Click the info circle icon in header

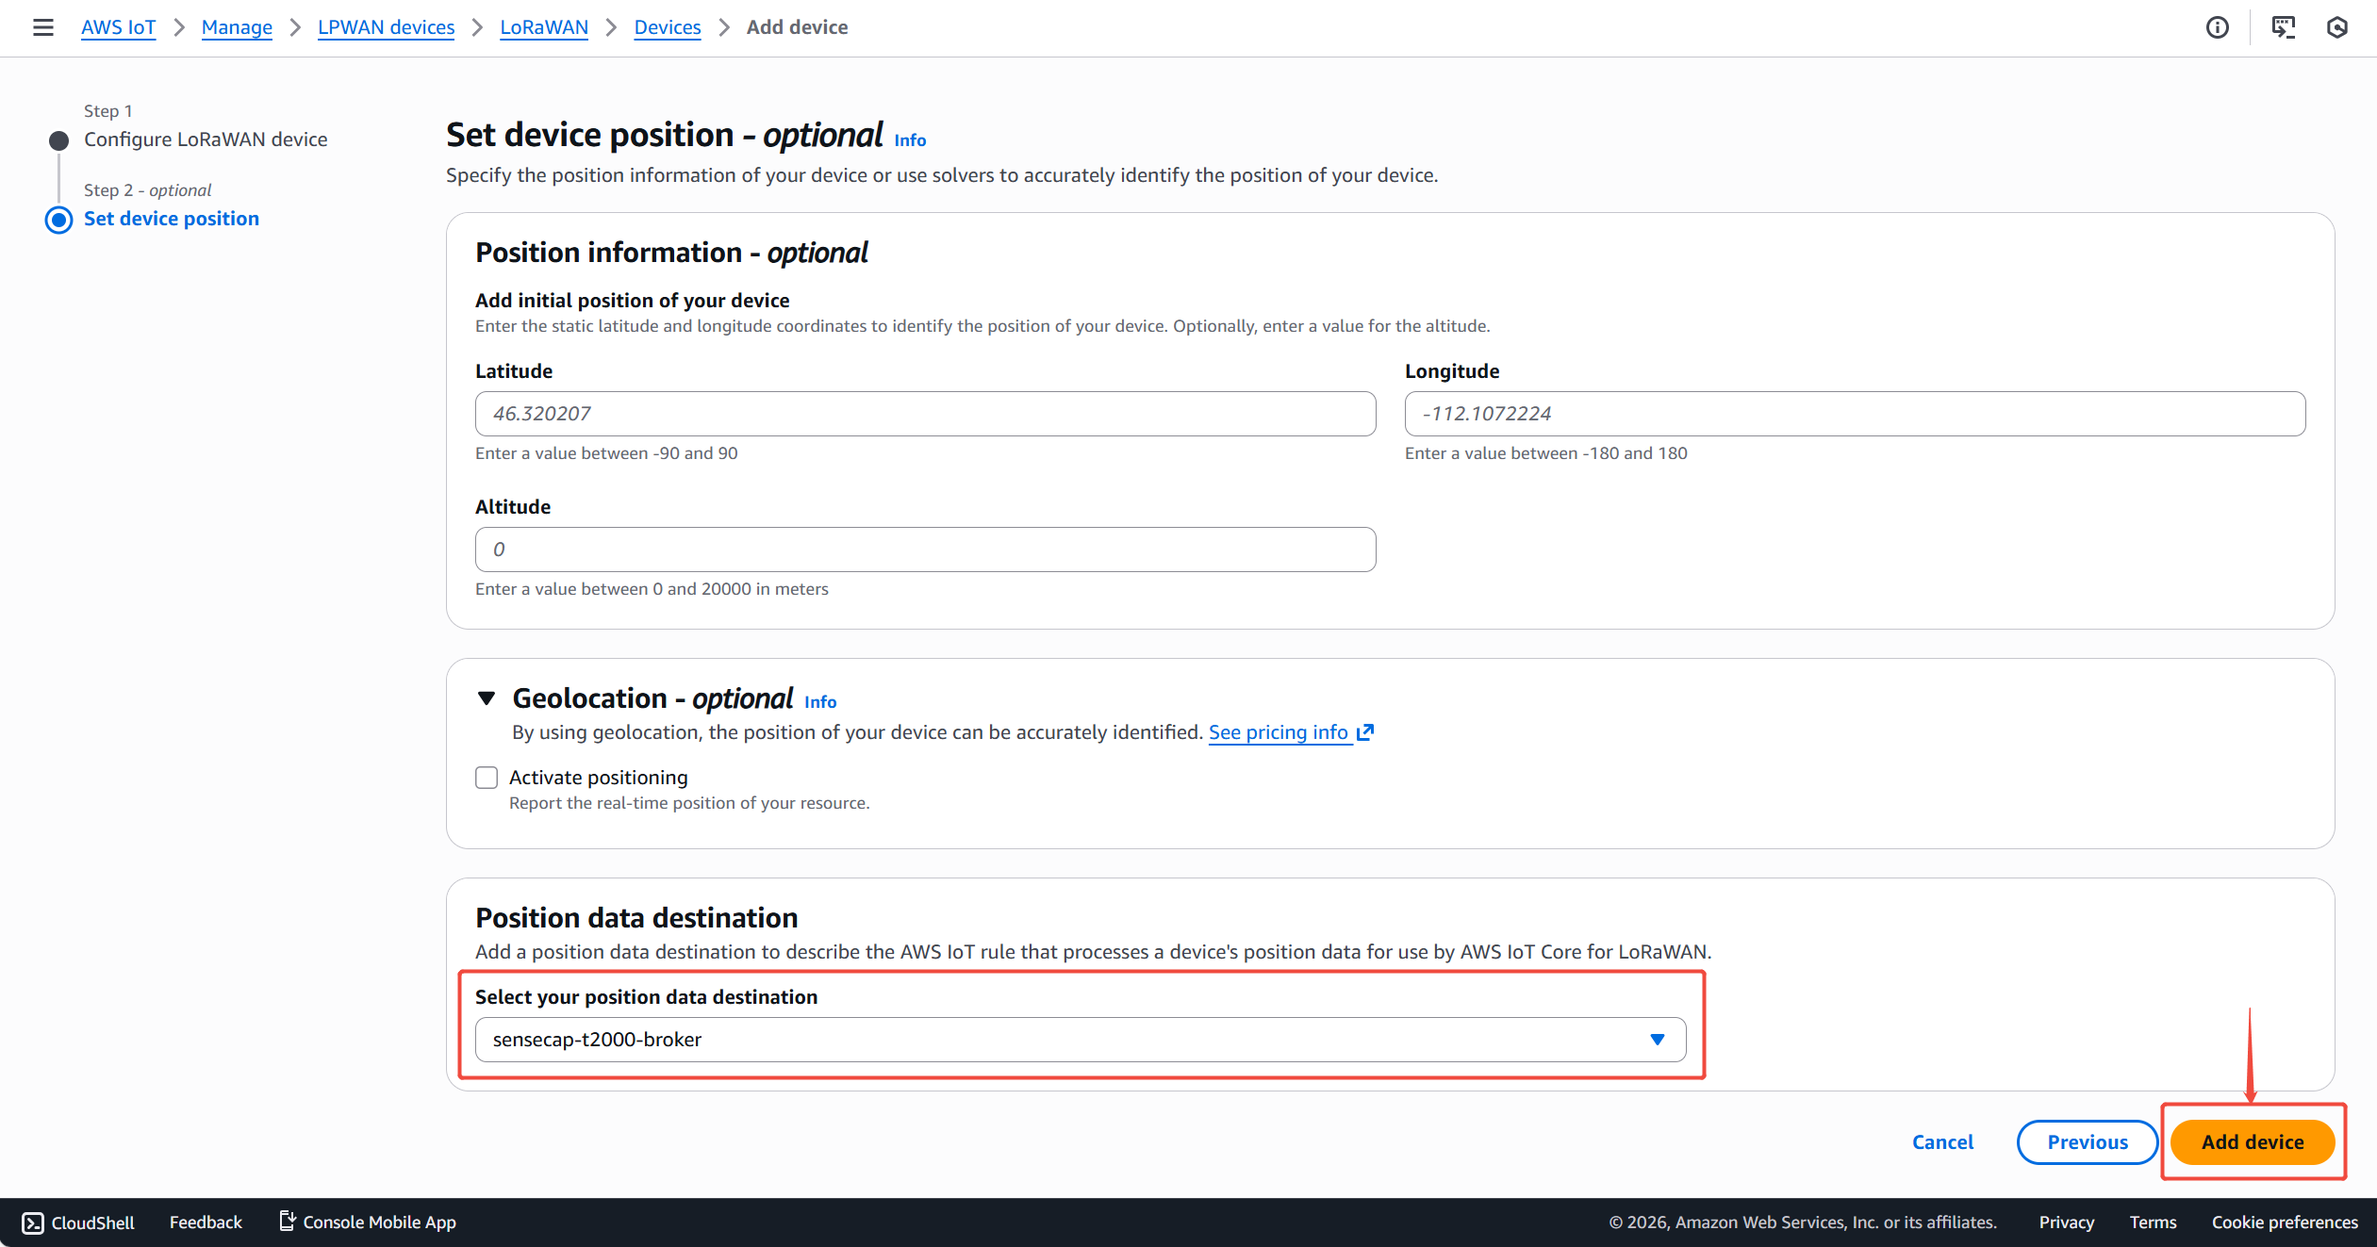[x=2217, y=27]
